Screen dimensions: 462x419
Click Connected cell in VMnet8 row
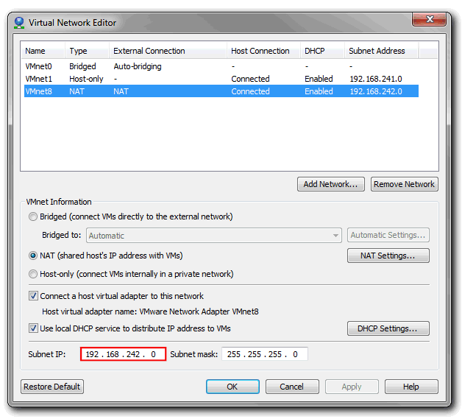250,91
